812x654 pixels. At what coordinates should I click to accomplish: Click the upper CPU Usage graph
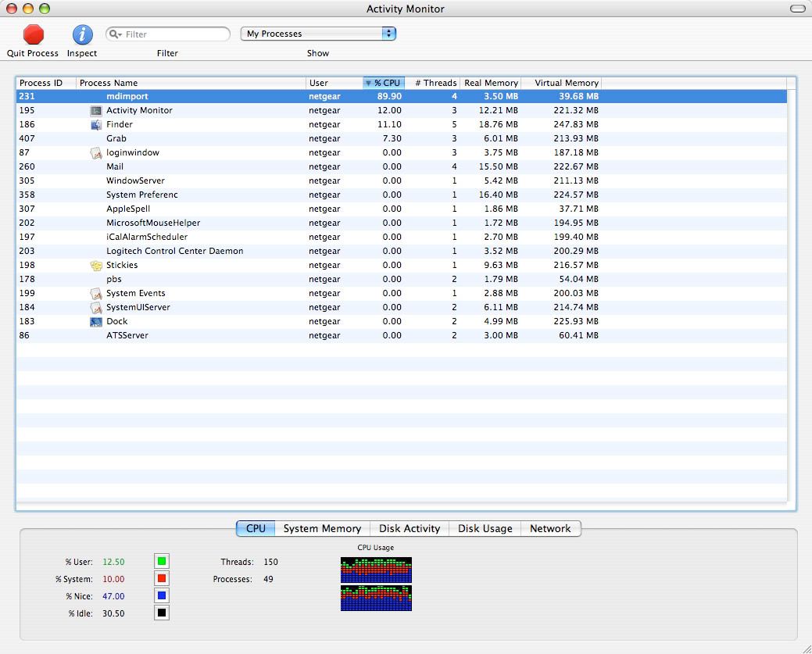(x=376, y=570)
